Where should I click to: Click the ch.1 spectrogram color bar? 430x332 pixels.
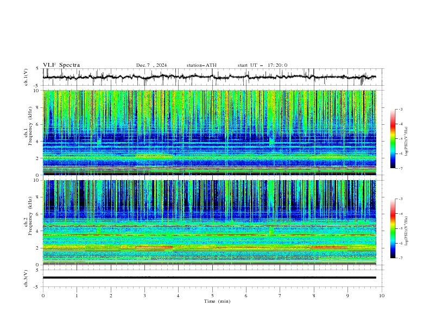point(393,139)
